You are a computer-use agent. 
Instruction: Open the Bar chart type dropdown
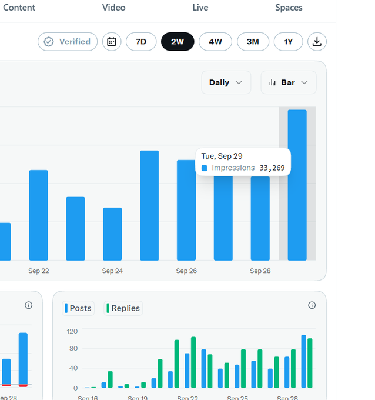289,82
